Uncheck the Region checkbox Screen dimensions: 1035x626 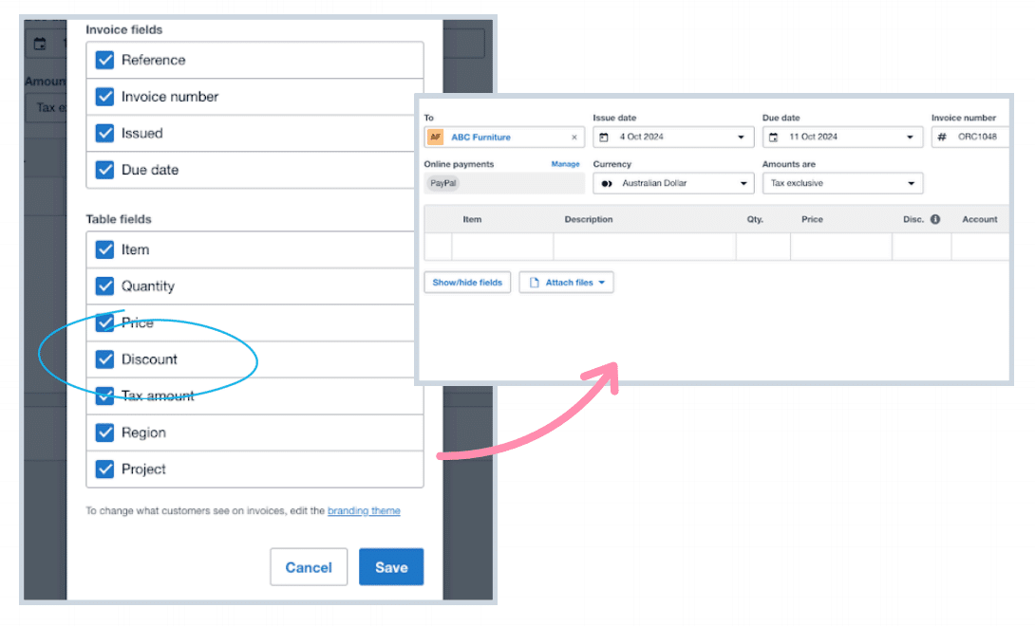point(105,433)
